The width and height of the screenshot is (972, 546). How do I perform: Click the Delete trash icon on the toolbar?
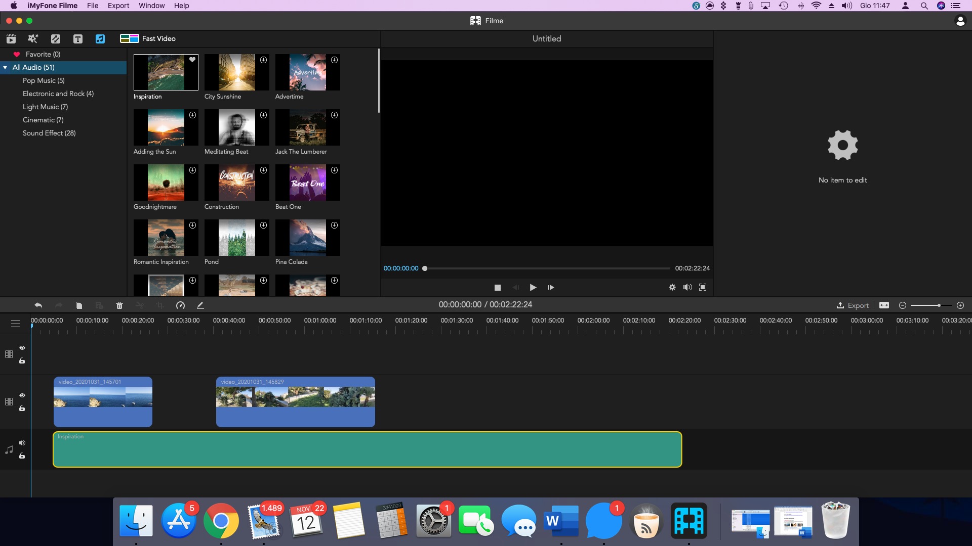pyautogui.click(x=119, y=305)
